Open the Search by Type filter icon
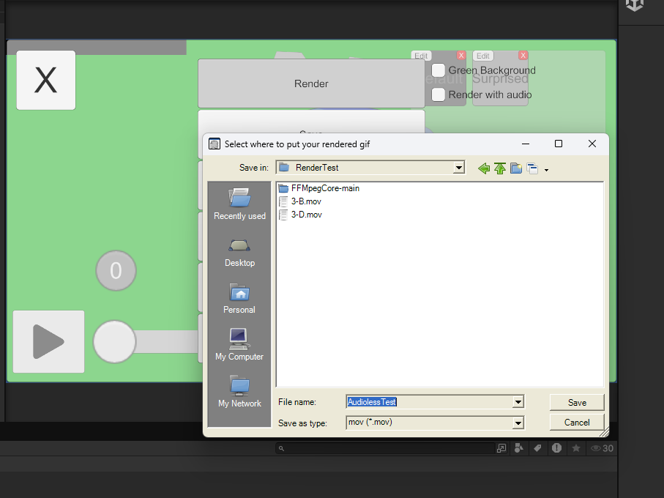Screen dimensions: 664x498 [x=519, y=448]
